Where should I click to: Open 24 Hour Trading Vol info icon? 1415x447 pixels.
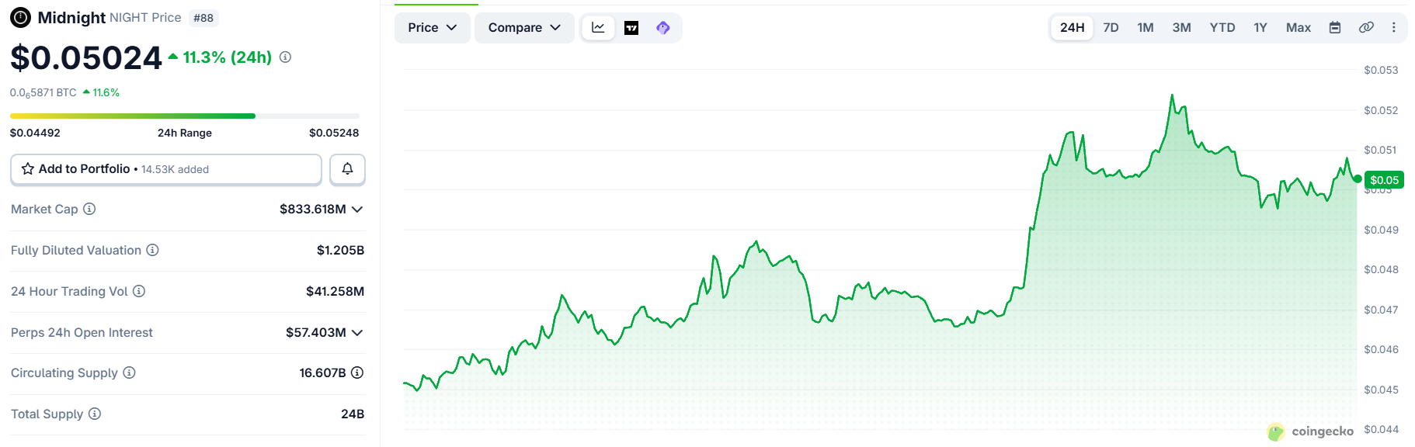click(139, 291)
